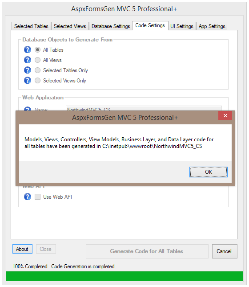
Task: Go to Database Settings tab
Action: click(x=111, y=26)
